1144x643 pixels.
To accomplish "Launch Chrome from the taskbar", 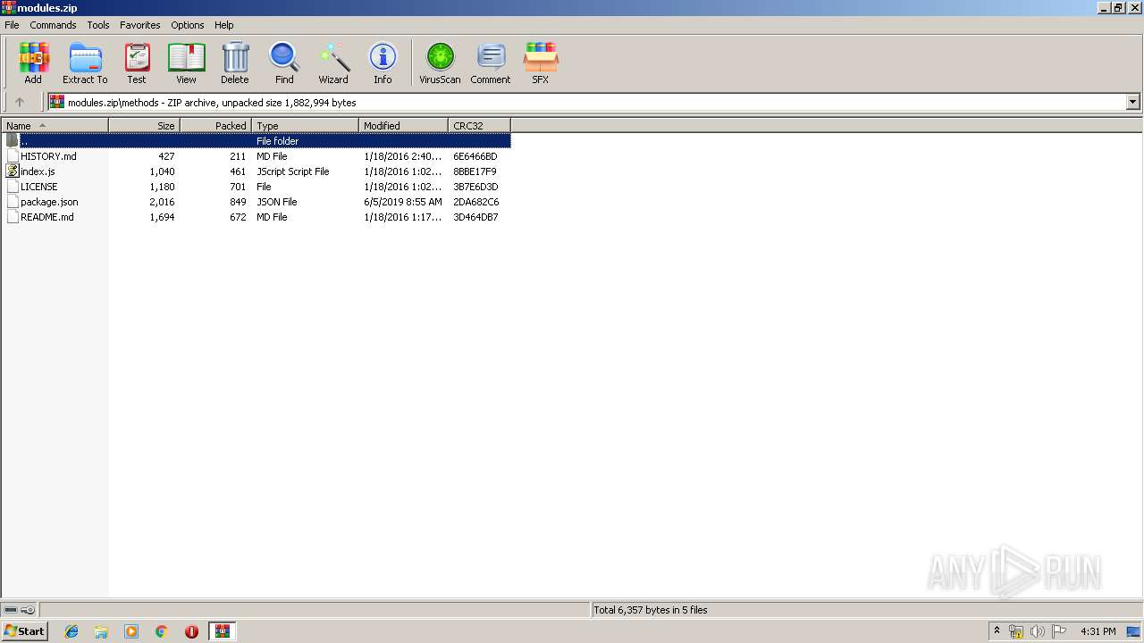I will [x=162, y=631].
